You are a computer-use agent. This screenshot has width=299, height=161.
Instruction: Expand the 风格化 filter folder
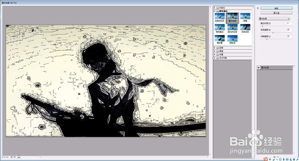[214, 8]
